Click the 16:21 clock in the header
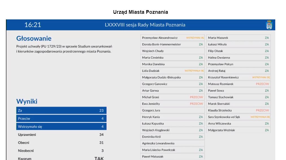Viewport: 286px width, 160px height. 33,25
